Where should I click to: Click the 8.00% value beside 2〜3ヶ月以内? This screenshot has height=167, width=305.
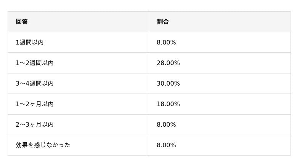coord(166,125)
